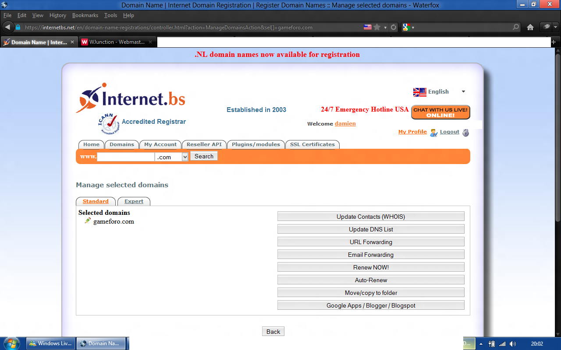This screenshot has width=561, height=350.
Task: Click the US flag icon in address bar
Action: click(368, 27)
